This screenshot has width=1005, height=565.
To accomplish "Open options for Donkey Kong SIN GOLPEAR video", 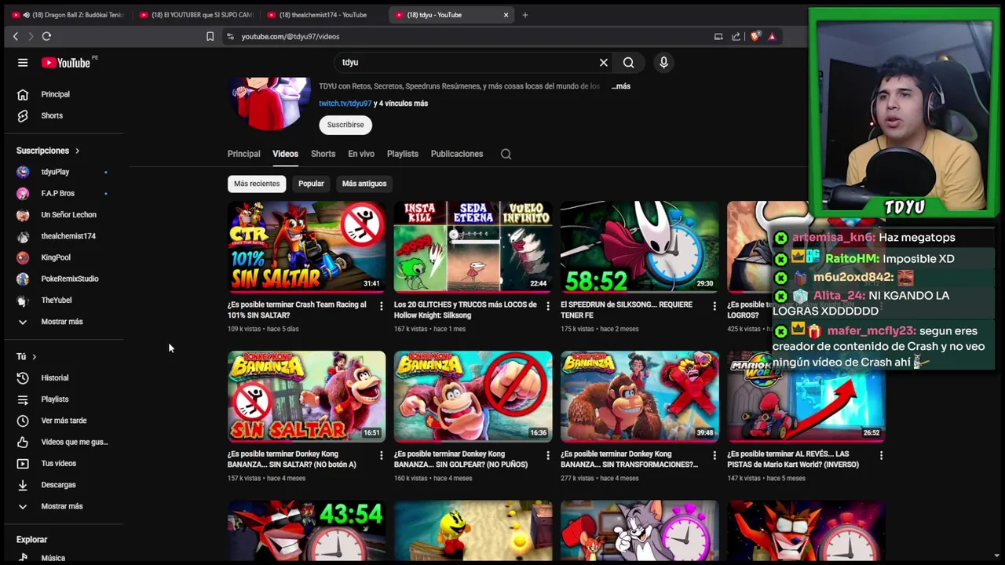I will [x=548, y=455].
